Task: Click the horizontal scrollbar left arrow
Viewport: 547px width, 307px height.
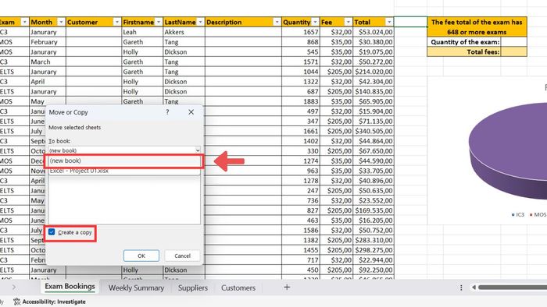Action: tap(474, 288)
